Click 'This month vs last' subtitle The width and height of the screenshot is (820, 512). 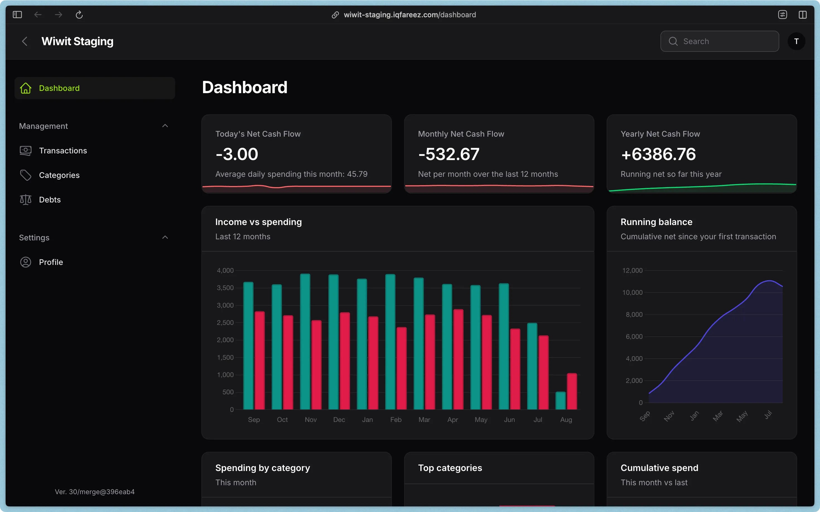pyautogui.click(x=654, y=482)
